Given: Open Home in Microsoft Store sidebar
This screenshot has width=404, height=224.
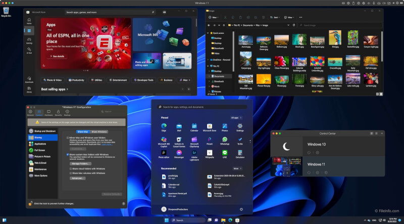Looking at the screenshot, I should click(x=29, y=21).
